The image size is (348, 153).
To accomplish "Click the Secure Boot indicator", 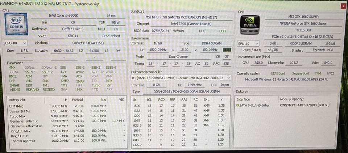I will click(x=301, y=73).
